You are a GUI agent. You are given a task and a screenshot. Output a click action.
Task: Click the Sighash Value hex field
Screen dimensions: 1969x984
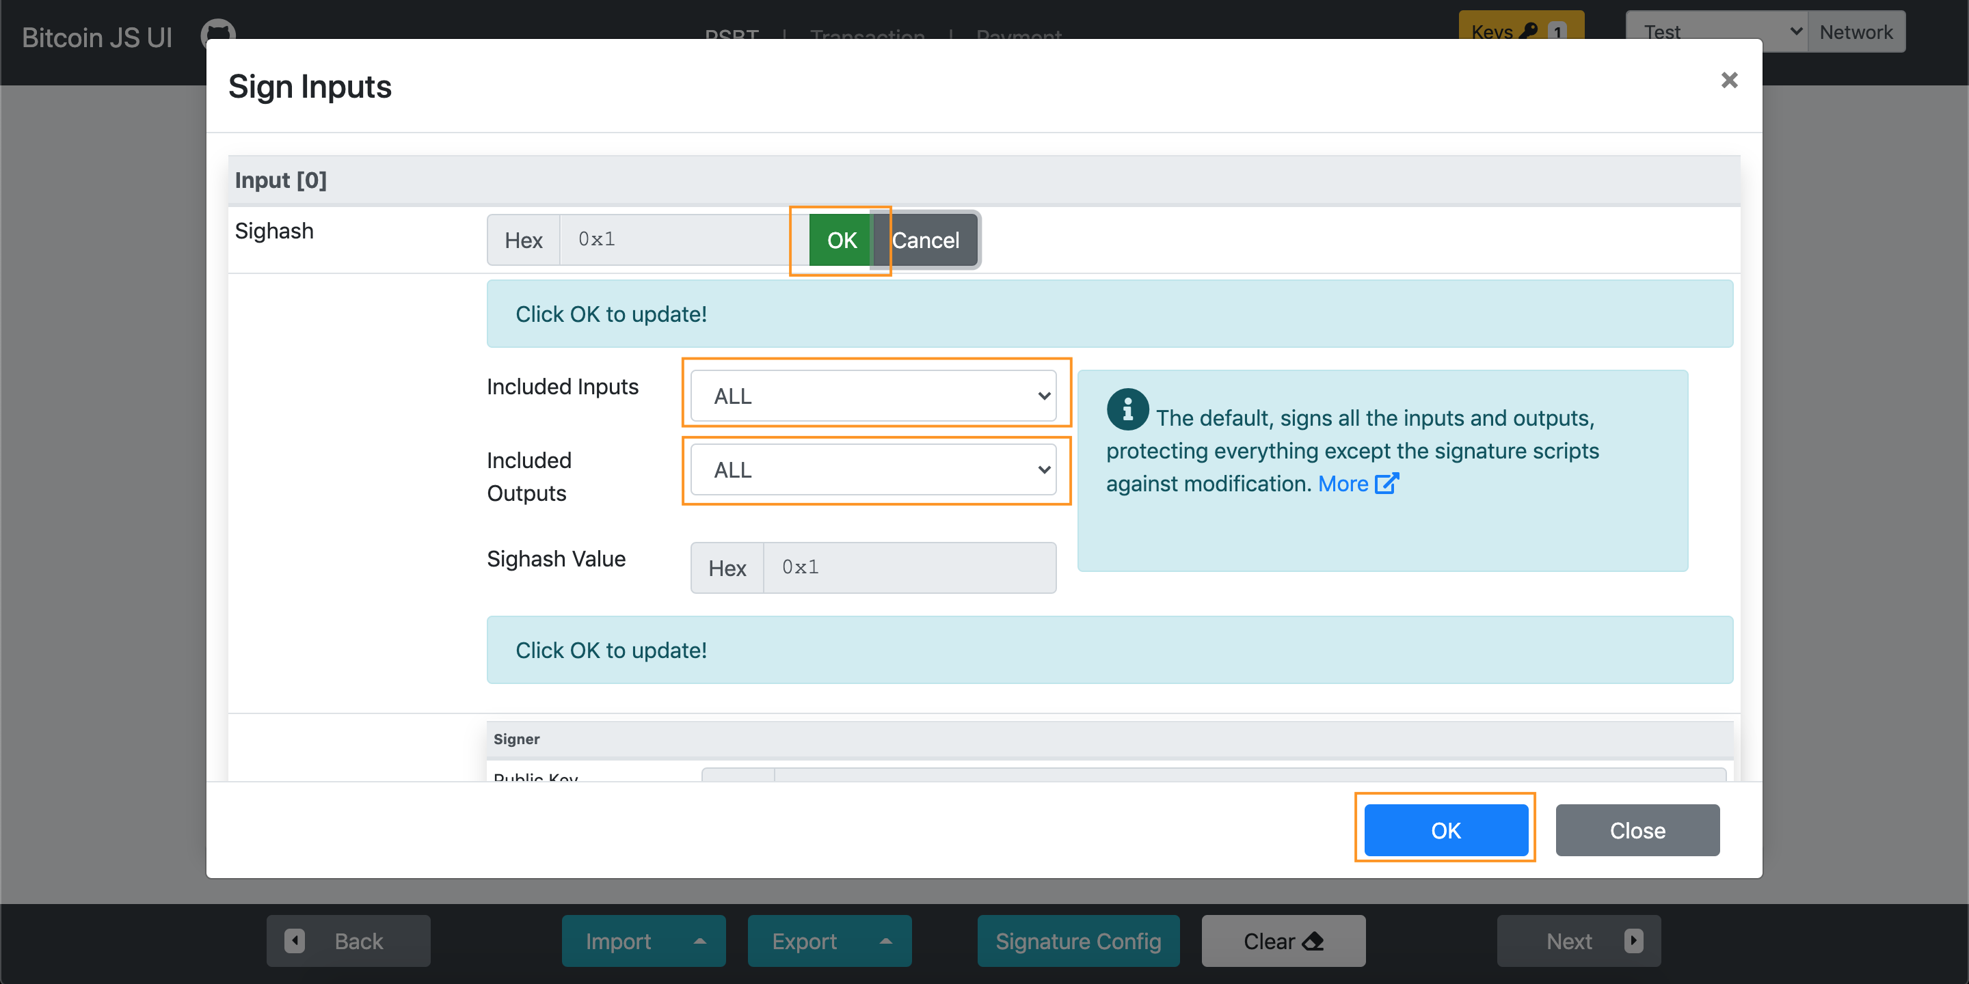click(x=909, y=568)
